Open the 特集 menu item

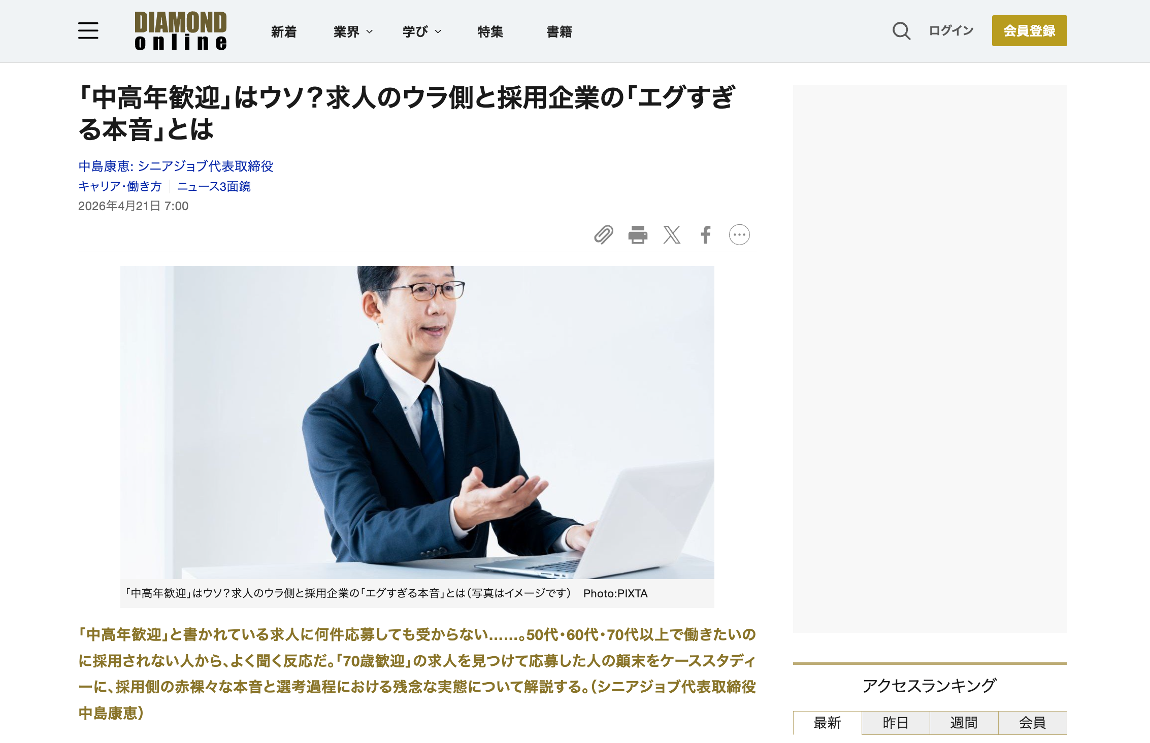pyautogui.click(x=490, y=31)
